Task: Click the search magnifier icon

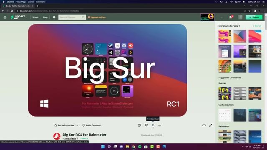Action: [83, 17]
